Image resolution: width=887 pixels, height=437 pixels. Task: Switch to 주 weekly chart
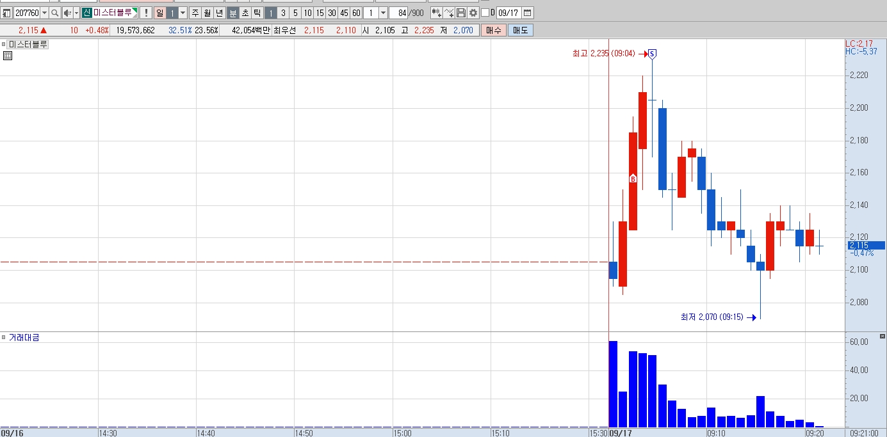point(195,13)
